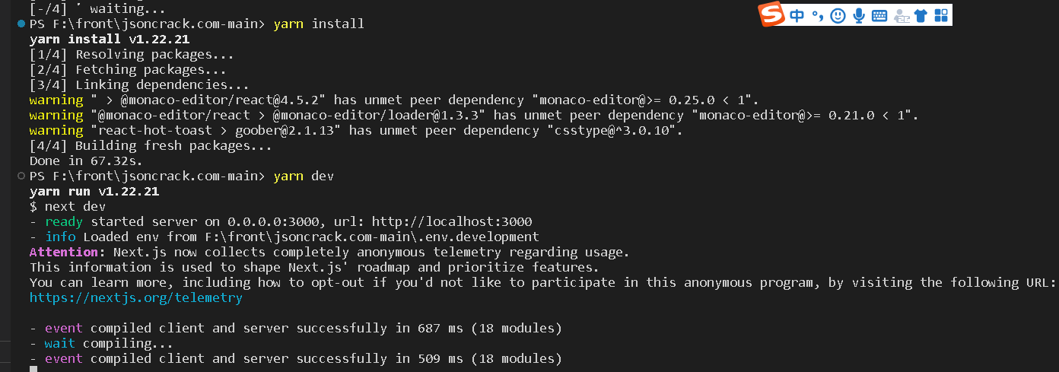Start voice input with microphone icon
This screenshot has height=372, width=1059.
859,15
